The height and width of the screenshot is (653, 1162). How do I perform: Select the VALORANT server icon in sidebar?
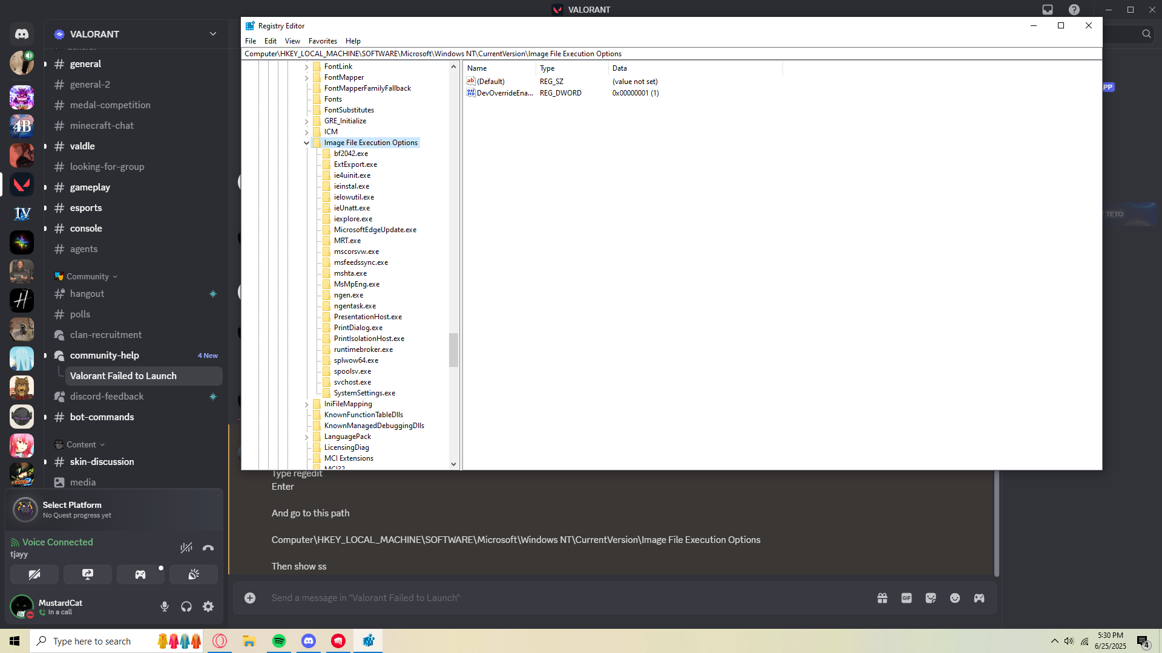(22, 184)
